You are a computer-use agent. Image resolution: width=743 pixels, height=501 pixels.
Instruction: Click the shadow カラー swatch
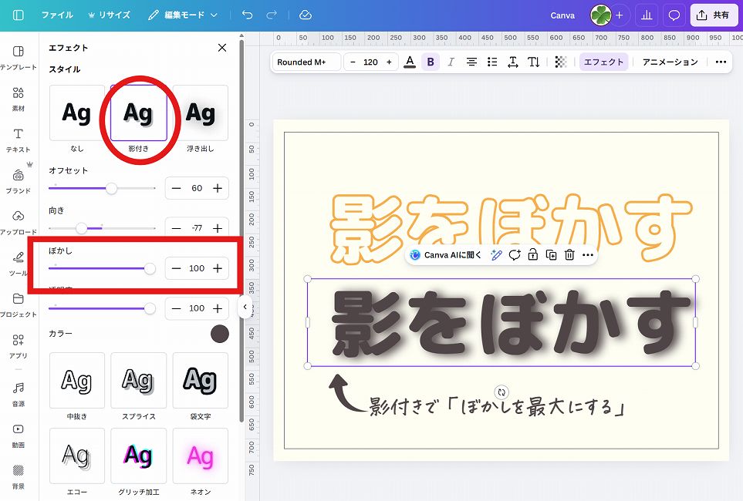(220, 334)
